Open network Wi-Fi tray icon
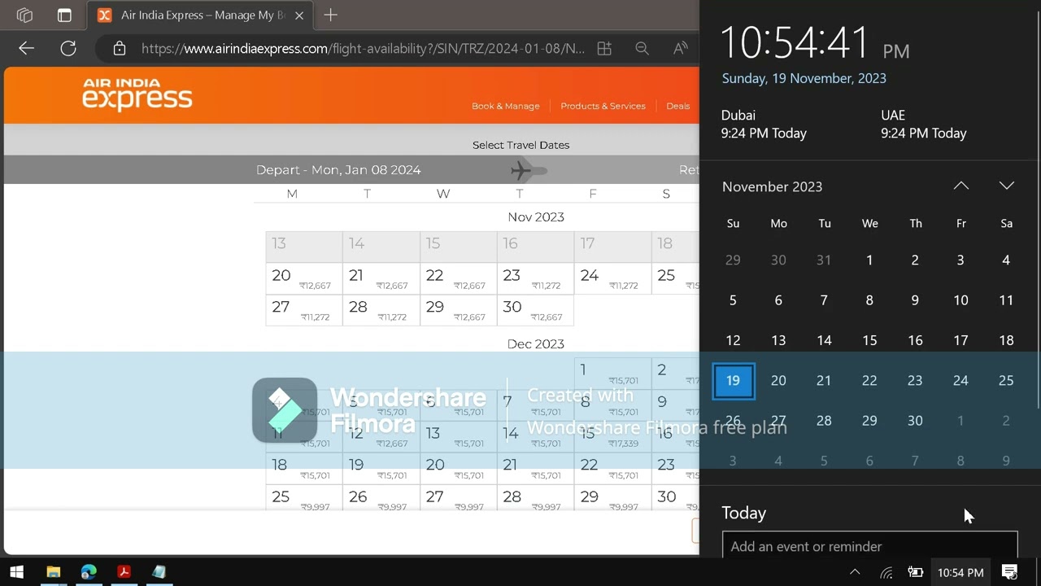The image size is (1041, 586). [x=886, y=573]
